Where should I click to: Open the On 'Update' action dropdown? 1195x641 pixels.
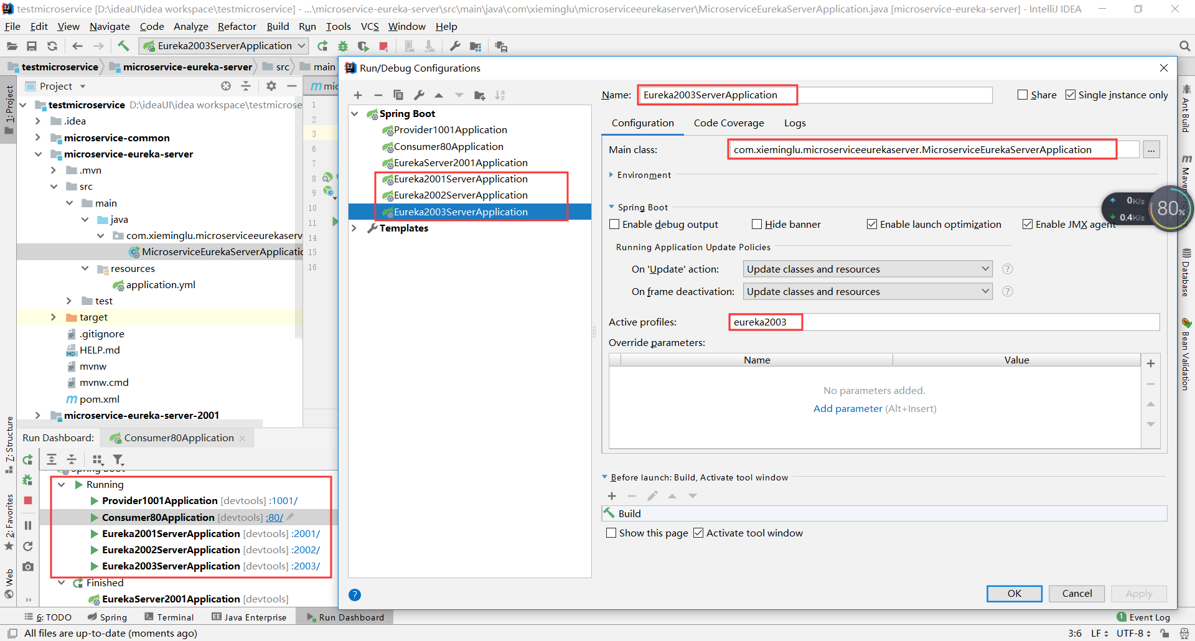tap(868, 269)
